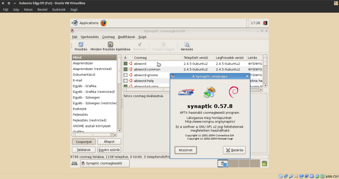Open the Beállítások menu in Synaptic
The width and height of the screenshot is (339, 179).
(x=126, y=37)
